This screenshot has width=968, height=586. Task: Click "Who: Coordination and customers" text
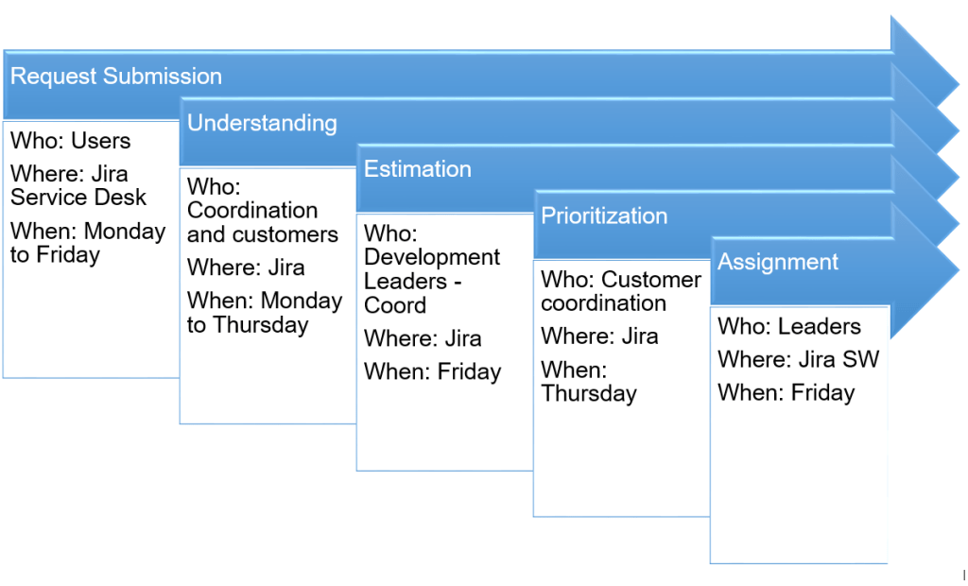[262, 211]
